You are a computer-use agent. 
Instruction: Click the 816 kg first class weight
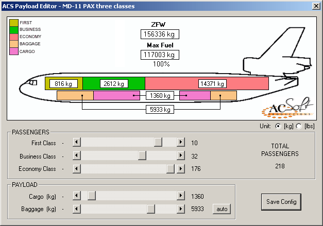point(63,84)
